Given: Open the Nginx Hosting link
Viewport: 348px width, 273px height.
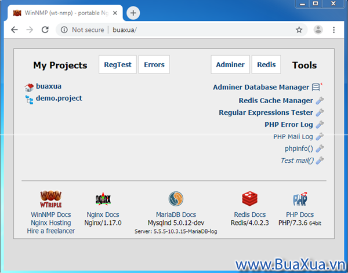Looking at the screenshot, I should click(51, 223).
